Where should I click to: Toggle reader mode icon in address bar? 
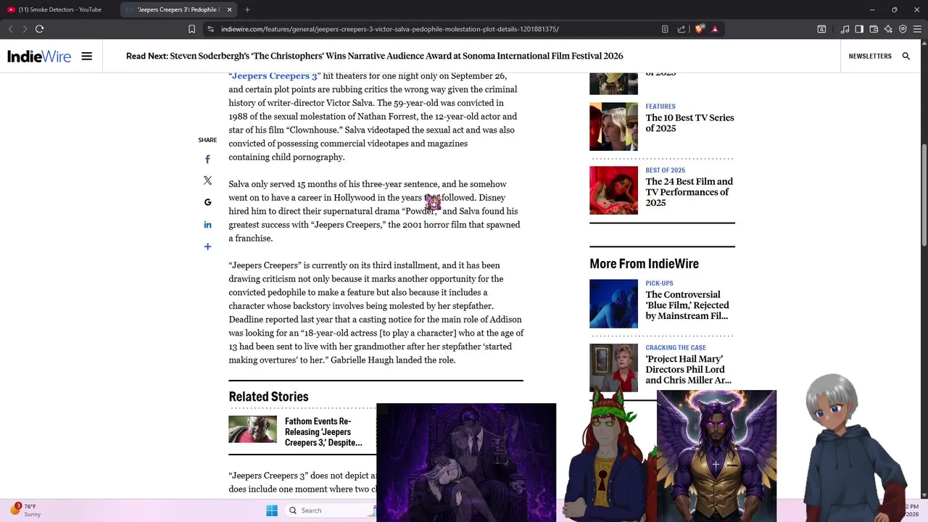click(x=665, y=29)
